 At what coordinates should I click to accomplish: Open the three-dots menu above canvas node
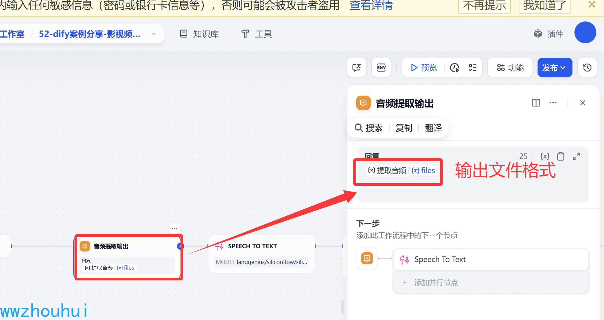[x=174, y=228]
